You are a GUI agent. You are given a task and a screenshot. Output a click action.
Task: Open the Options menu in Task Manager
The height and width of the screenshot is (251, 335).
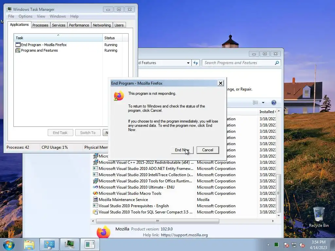click(x=26, y=16)
